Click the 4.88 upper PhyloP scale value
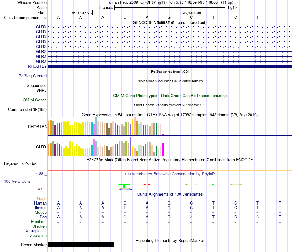Viewport: 292px width, 252px height. point(39,174)
